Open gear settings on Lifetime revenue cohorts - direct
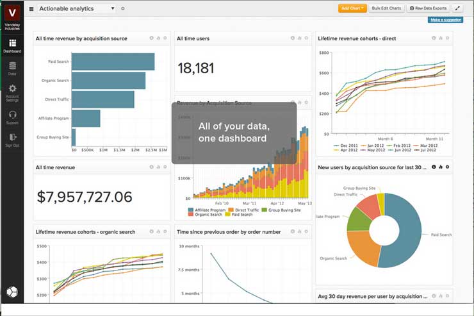Viewport: 474px width, 316px height. pos(447,38)
